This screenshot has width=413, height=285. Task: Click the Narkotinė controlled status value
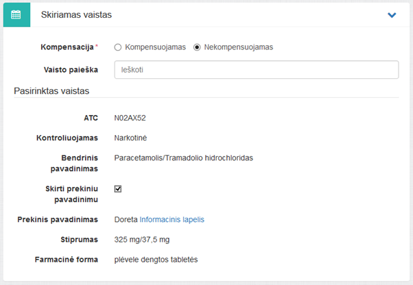[131, 138]
